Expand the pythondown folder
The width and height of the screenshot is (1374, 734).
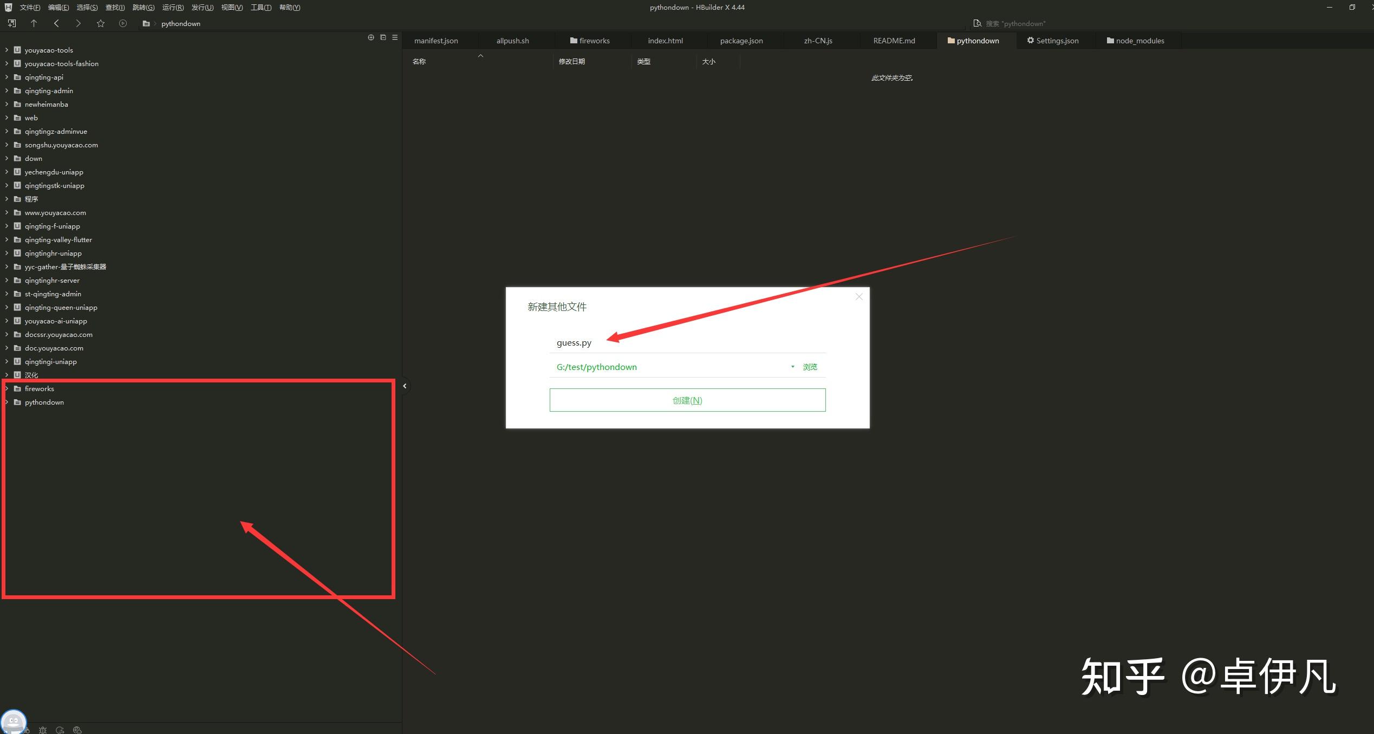(x=6, y=402)
